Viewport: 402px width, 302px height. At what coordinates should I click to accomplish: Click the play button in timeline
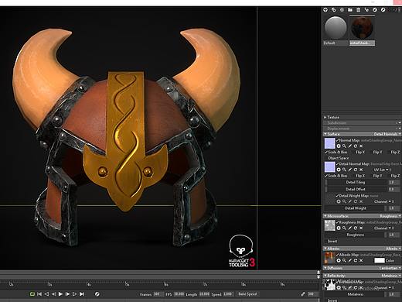[x=60, y=294]
